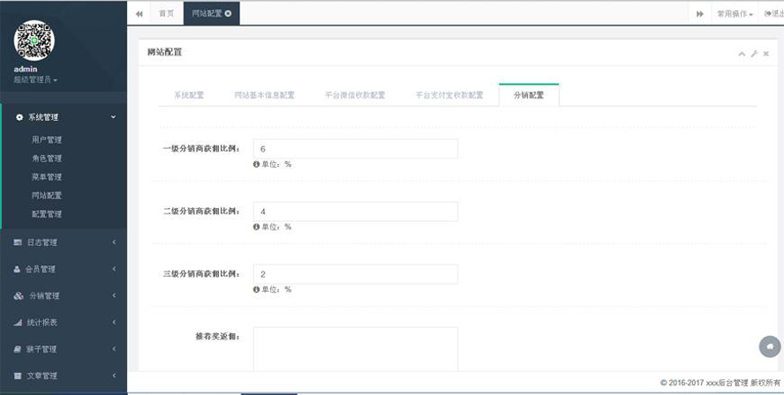Click the 网站配置 panel heading text
784x395 pixels.
tap(164, 52)
